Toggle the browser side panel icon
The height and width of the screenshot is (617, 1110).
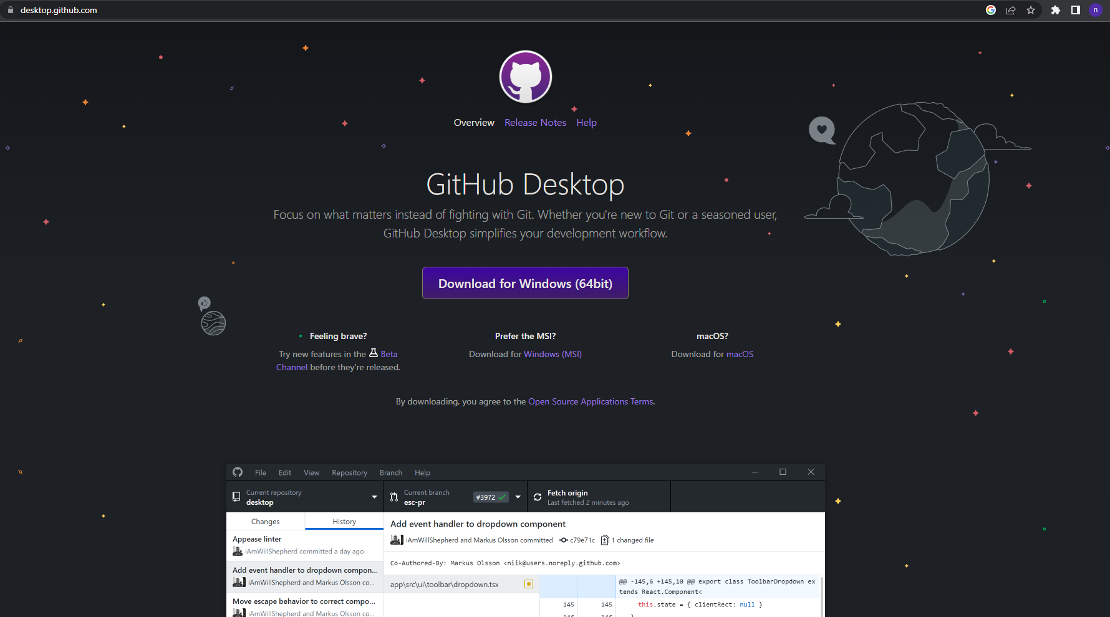tap(1076, 10)
